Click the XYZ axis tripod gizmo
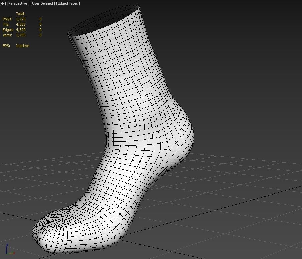This screenshot has height=259, width=302. [10, 249]
